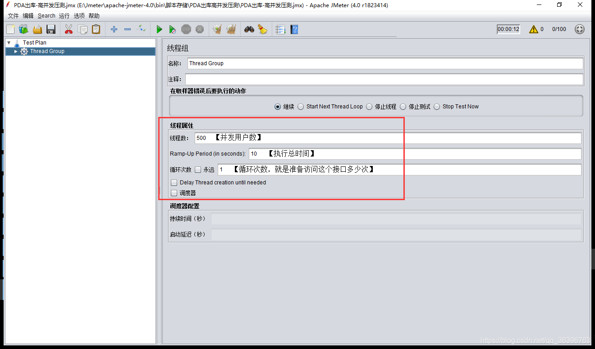
Task: Click the 启动延迟（秒）startup delay field
Action: coord(396,235)
